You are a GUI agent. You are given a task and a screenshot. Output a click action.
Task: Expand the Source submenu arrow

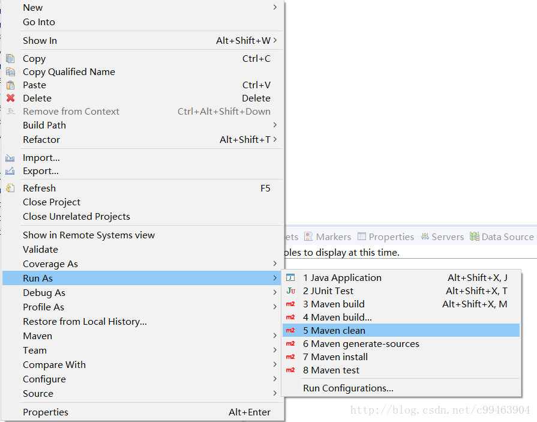click(275, 393)
